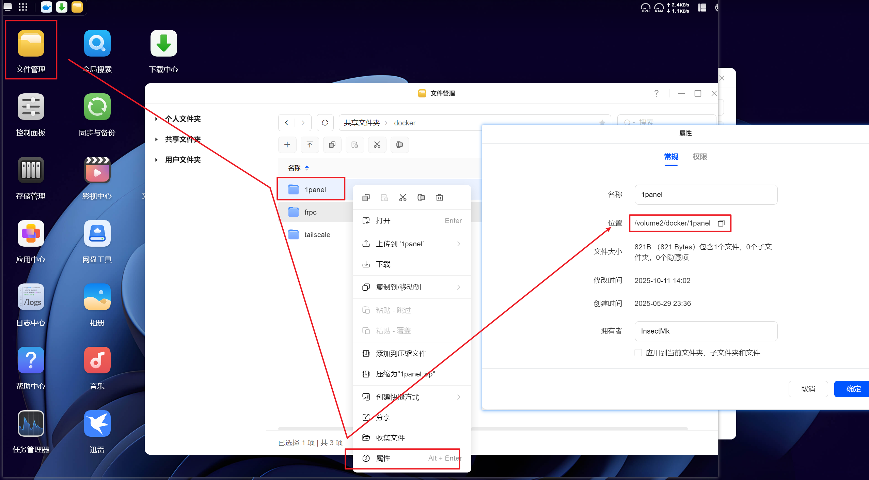Check 应用到当前文件夹、子文件夹和文件 checkbox
Image resolution: width=869 pixels, height=480 pixels.
click(x=638, y=353)
